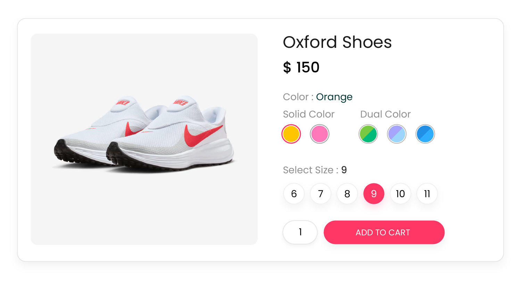Pick shoe size 8
Screen dimensions: 521x296
(x=347, y=194)
